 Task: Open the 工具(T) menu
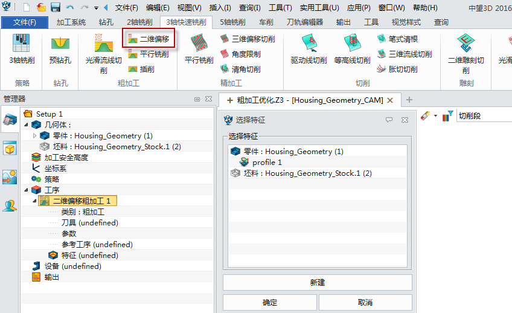[280, 8]
